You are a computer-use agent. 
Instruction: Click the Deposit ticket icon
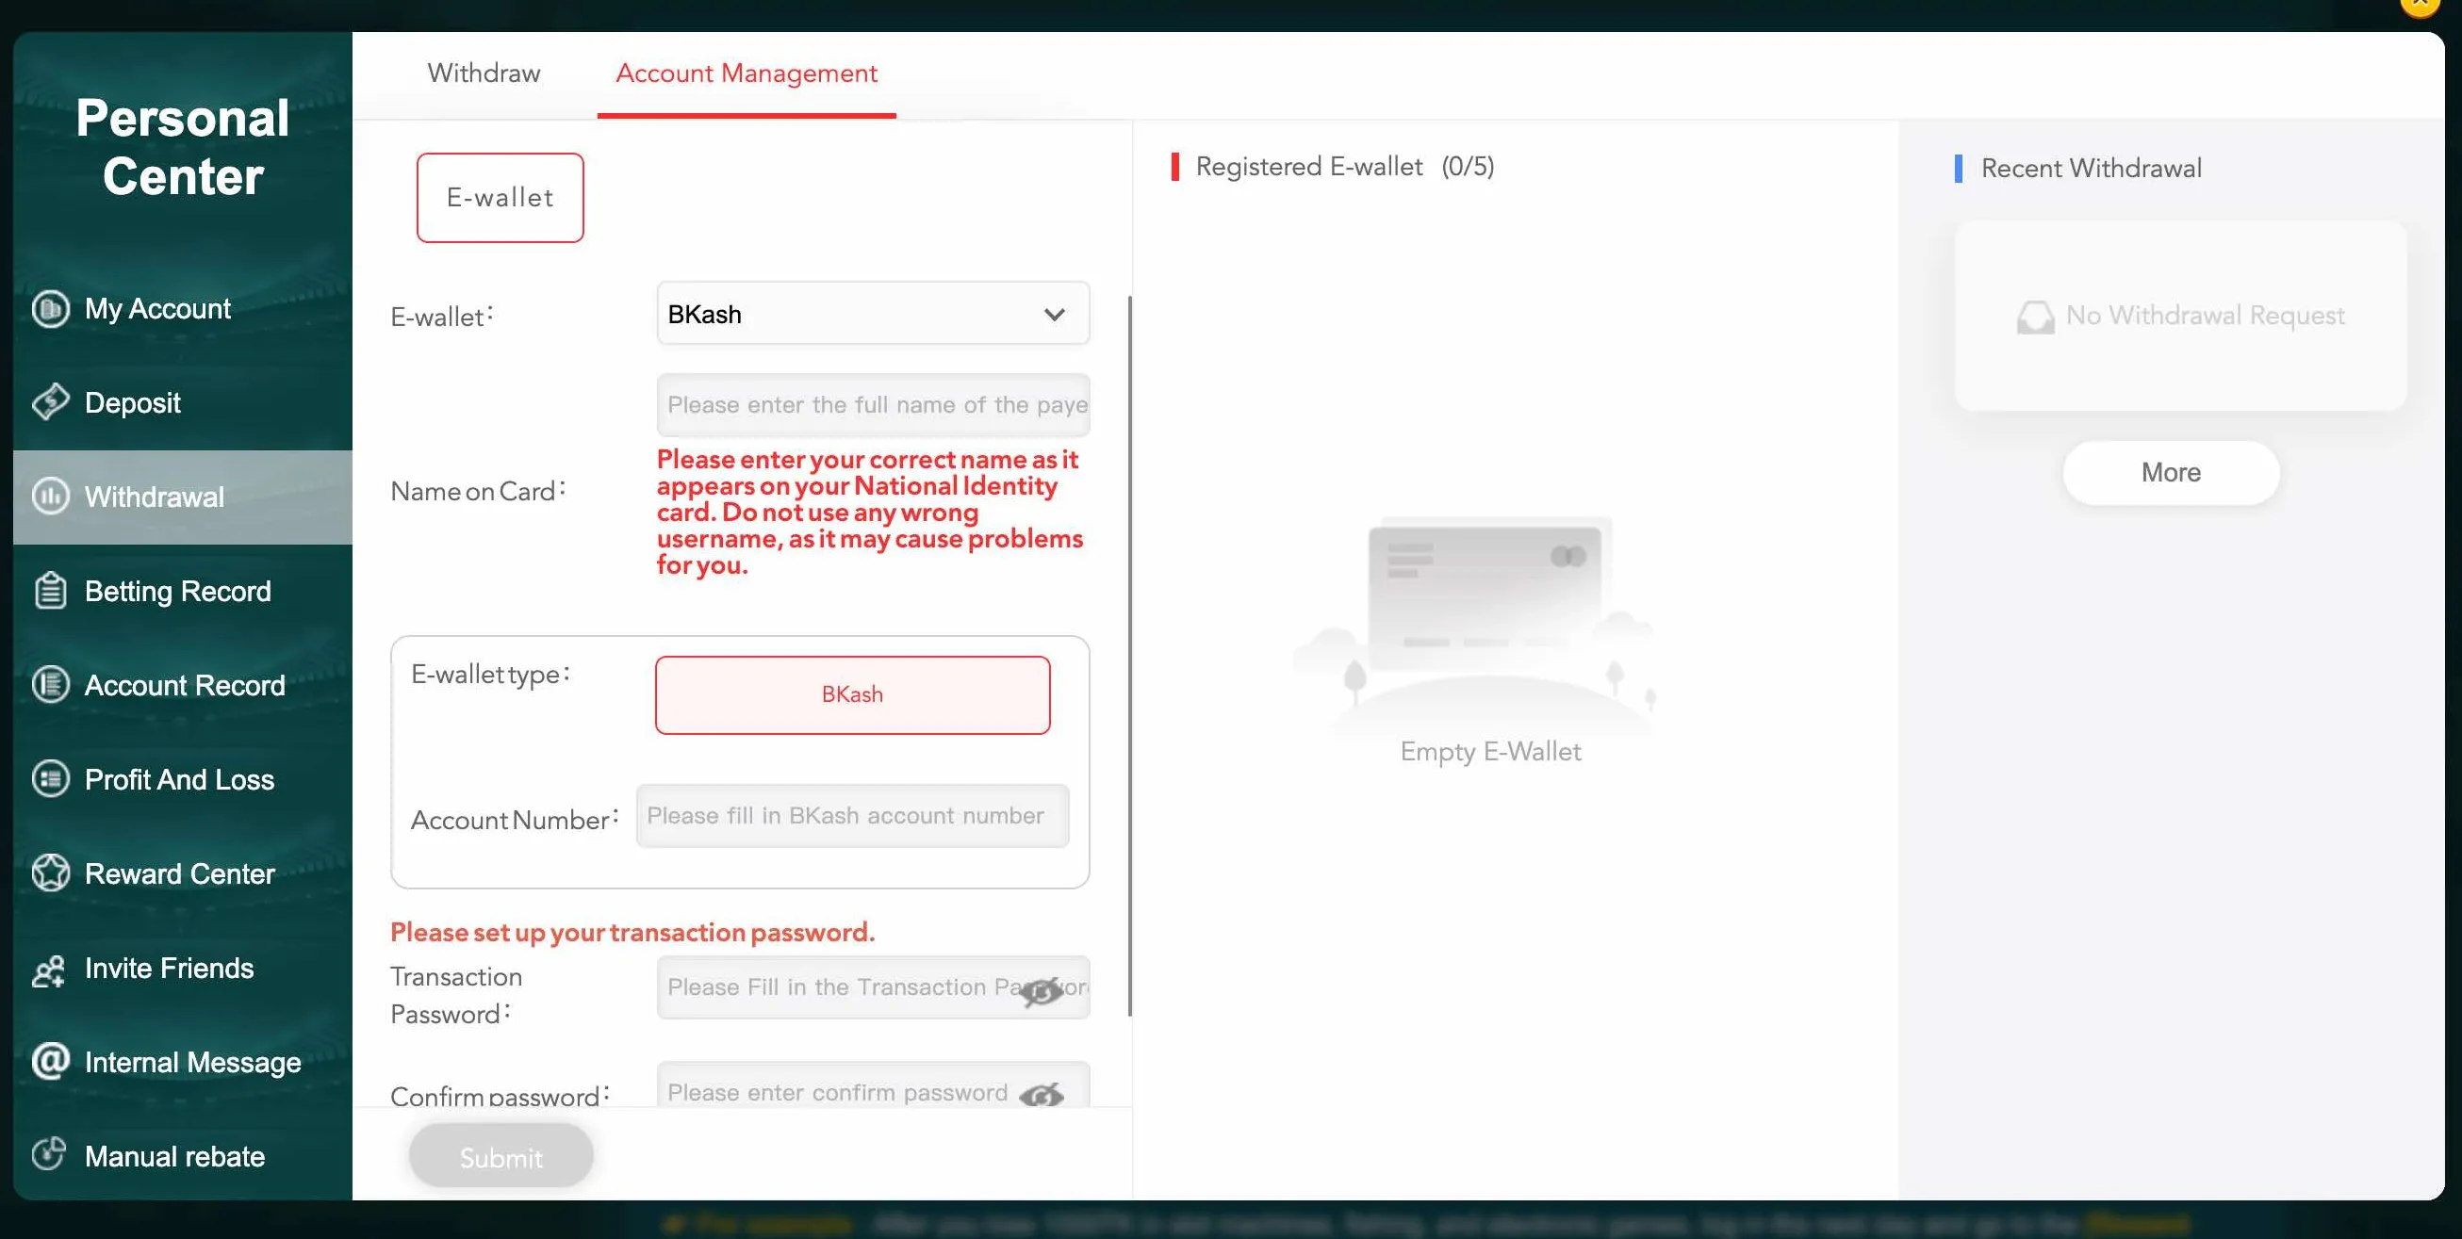pyautogui.click(x=50, y=402)
